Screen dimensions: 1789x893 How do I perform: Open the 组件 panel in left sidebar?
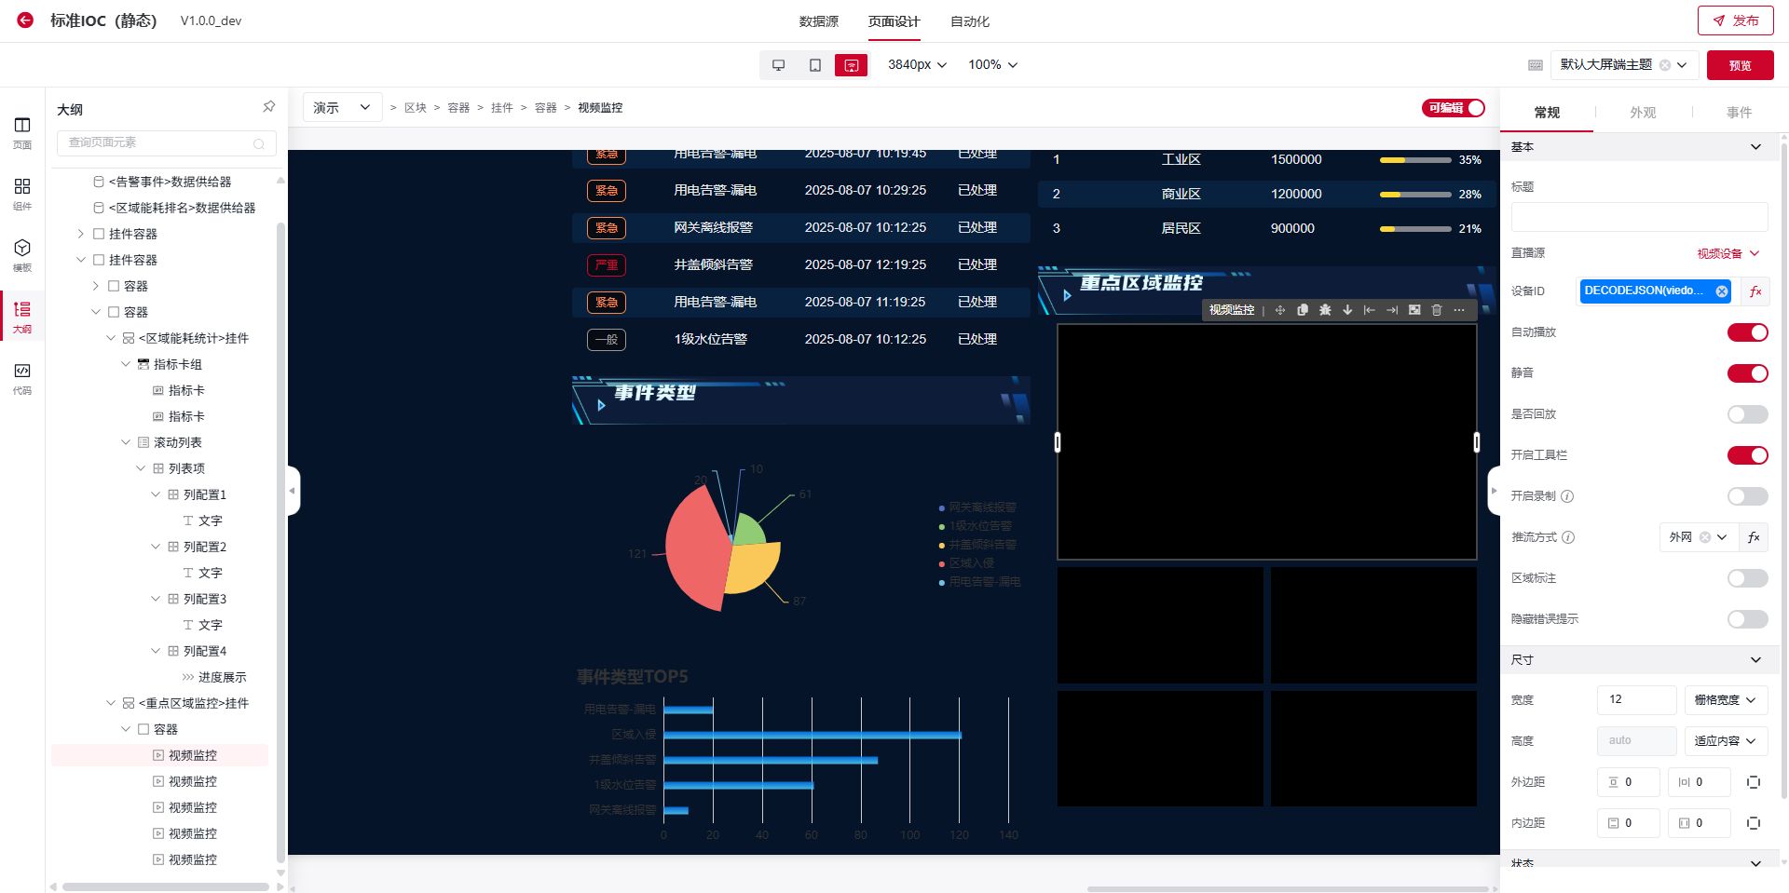[x=22, y=193]
